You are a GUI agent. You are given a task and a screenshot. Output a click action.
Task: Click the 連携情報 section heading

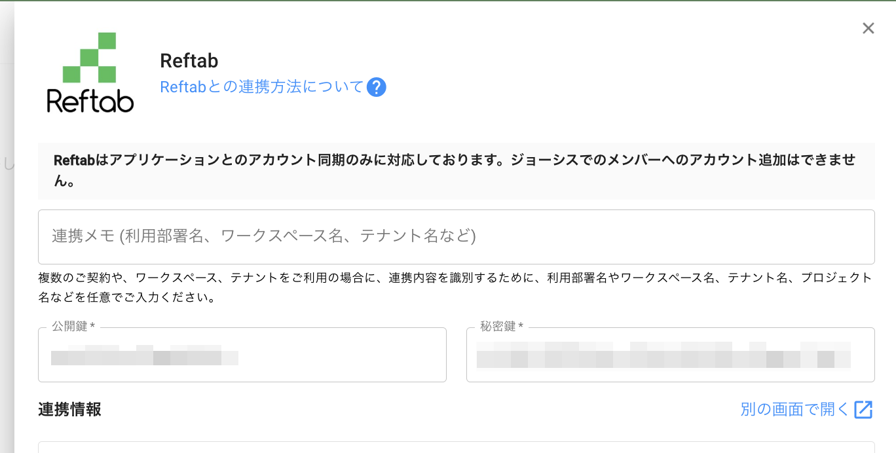(x=69, y=410)
